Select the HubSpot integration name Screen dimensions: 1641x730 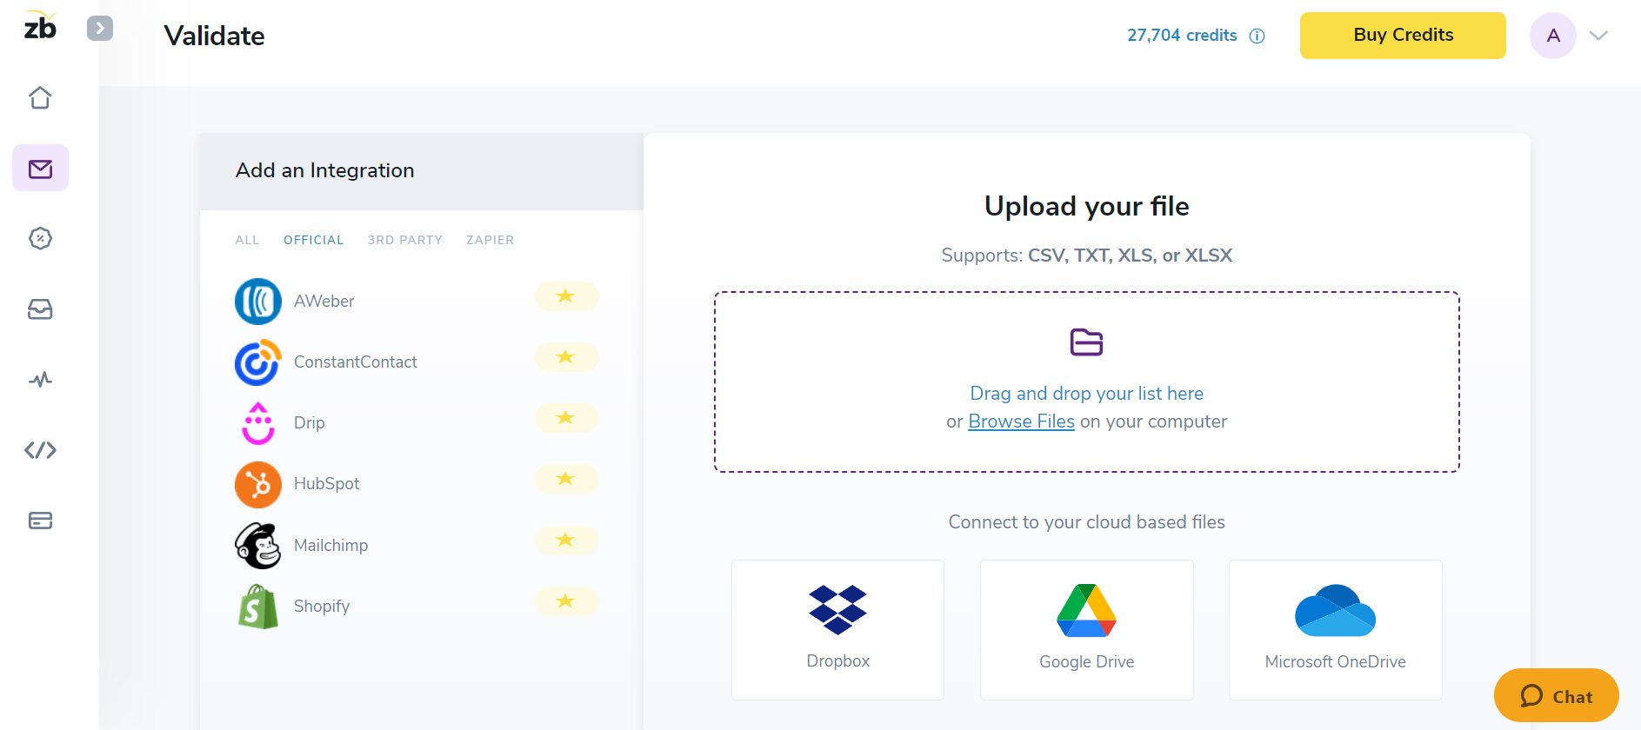(326, 484)
